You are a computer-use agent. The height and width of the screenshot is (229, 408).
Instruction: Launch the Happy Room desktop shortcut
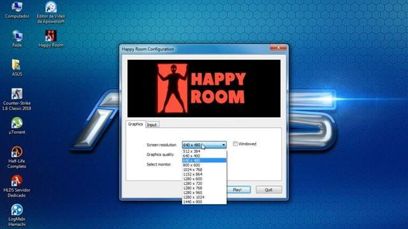[x=51, y=39]
